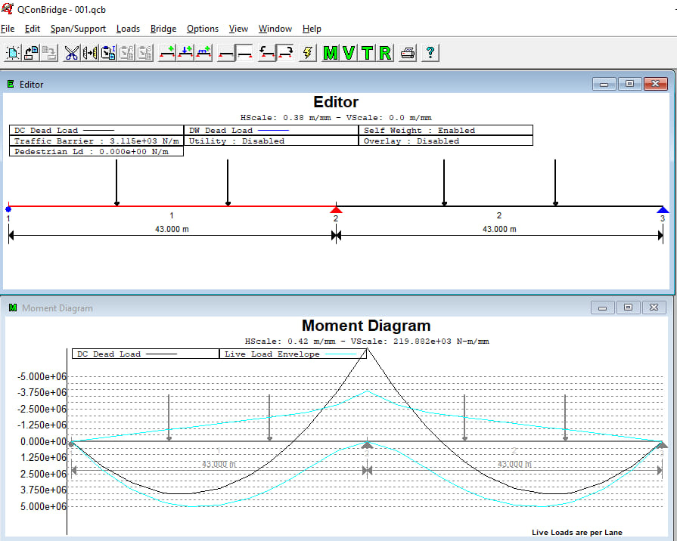Open the table view with the T icon
This screenshot has height=541, width=677.
367,53
